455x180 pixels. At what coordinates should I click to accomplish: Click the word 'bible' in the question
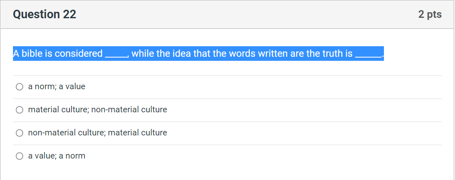point(32,54)
